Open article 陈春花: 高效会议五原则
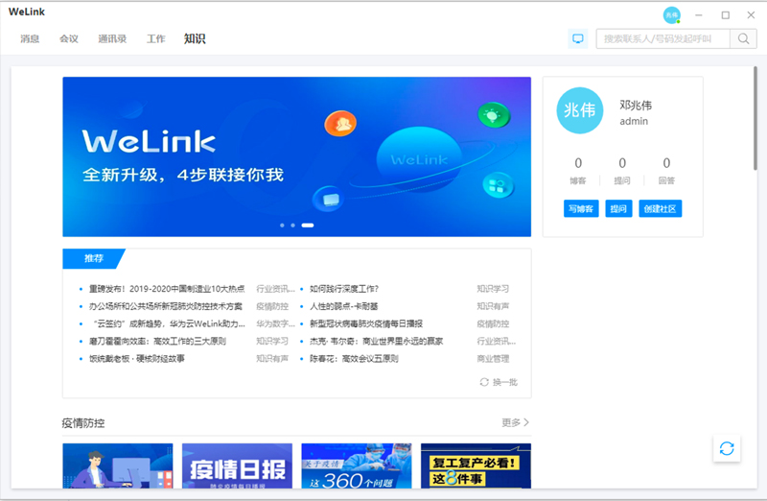Image resolution: width=767 pixels, height=501 pixels. pyautogui.click(x=354, y=359)
